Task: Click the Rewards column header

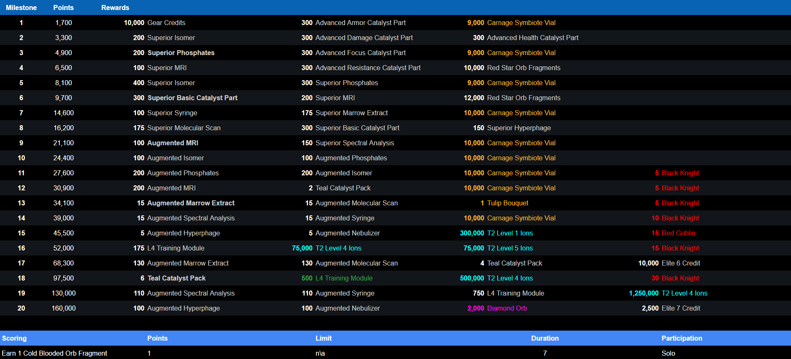Action: [x=115, y=8]
